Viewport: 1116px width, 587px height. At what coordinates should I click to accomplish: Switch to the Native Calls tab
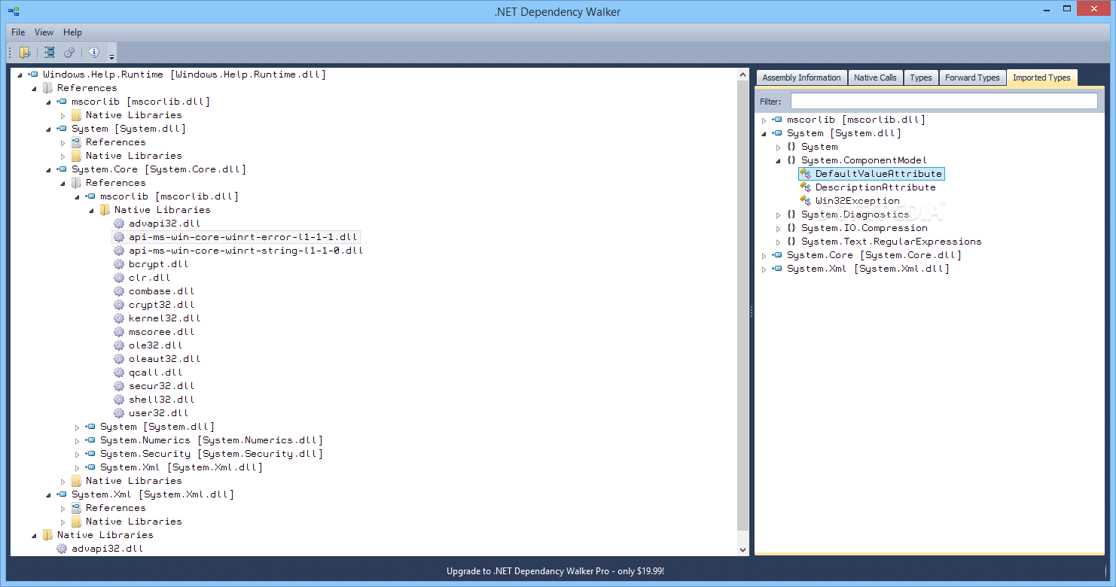875,78
